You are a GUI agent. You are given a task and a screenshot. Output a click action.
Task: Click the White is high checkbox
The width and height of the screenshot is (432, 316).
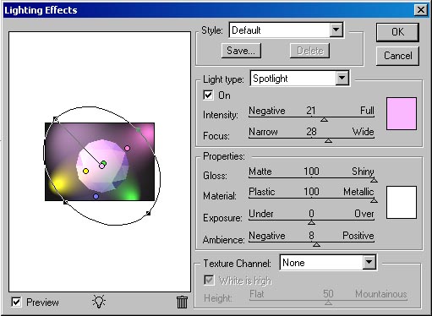[x=209, y=281]
